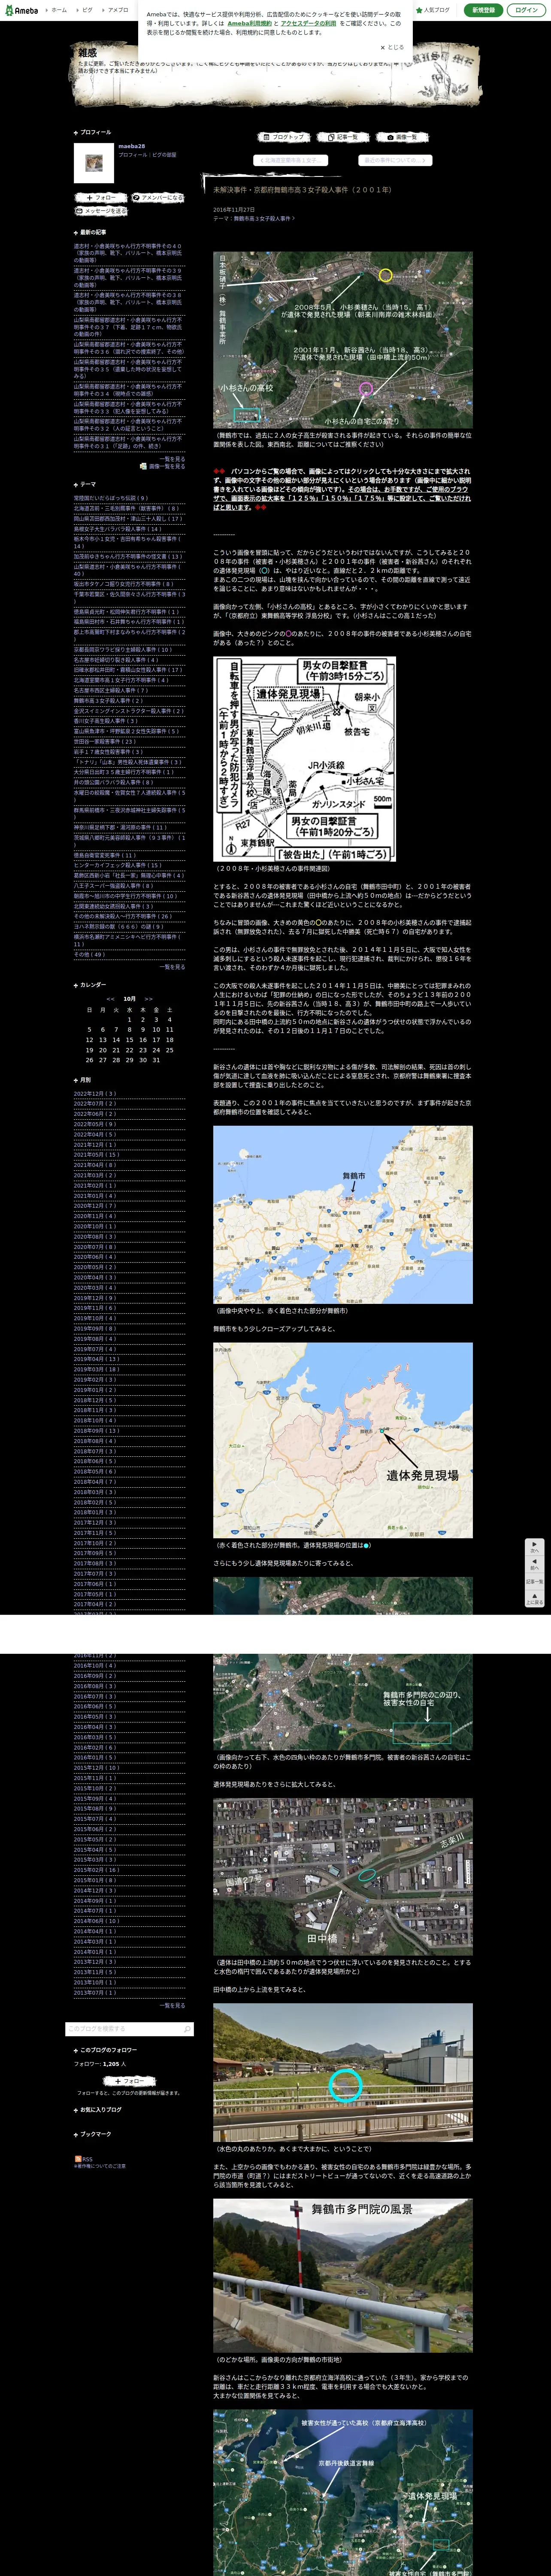The width and height of the screenshot is (551, 2576).
Task: Open the 画像一覧 tab with the camera icon
Action: [x=402, y=137]
